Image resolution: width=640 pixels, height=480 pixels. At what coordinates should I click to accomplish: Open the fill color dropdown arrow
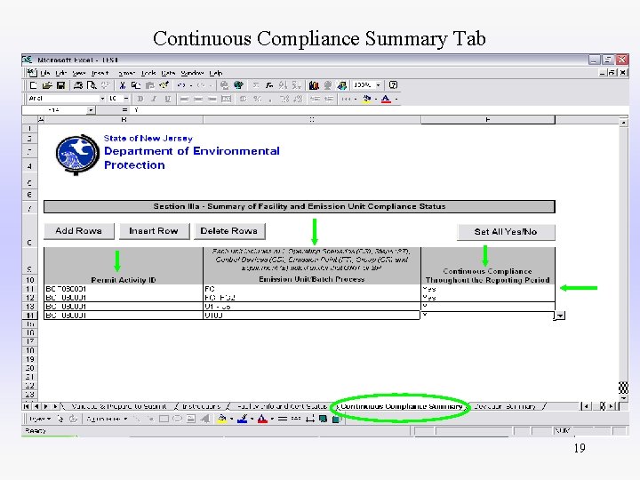tap(375, 99)
